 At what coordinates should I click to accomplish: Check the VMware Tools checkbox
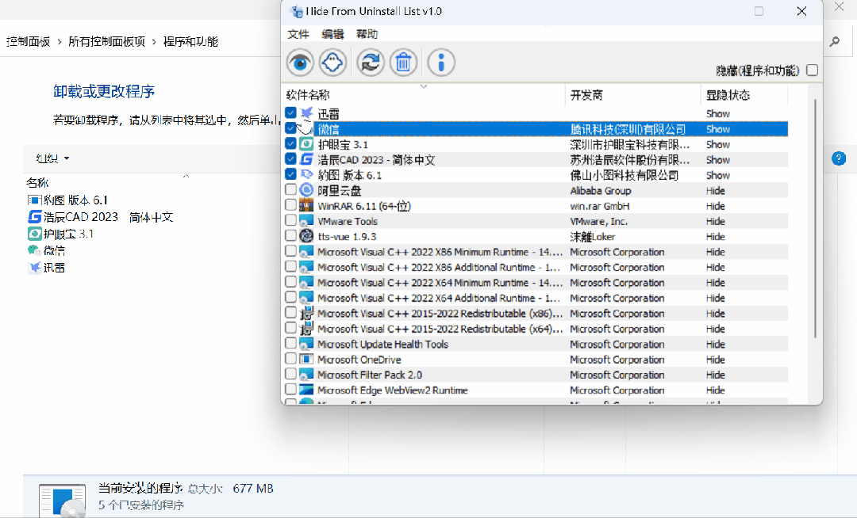coord(290,220)
